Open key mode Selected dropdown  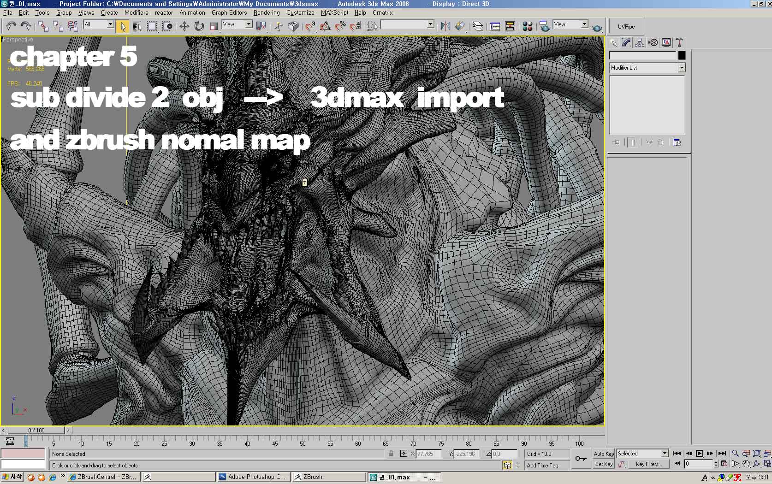pyautogui.click(x=642, y=454)
